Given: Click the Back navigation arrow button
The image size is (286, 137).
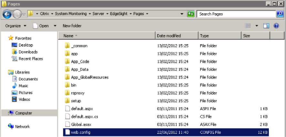Looking at the screenshot, I should (7, 14).
